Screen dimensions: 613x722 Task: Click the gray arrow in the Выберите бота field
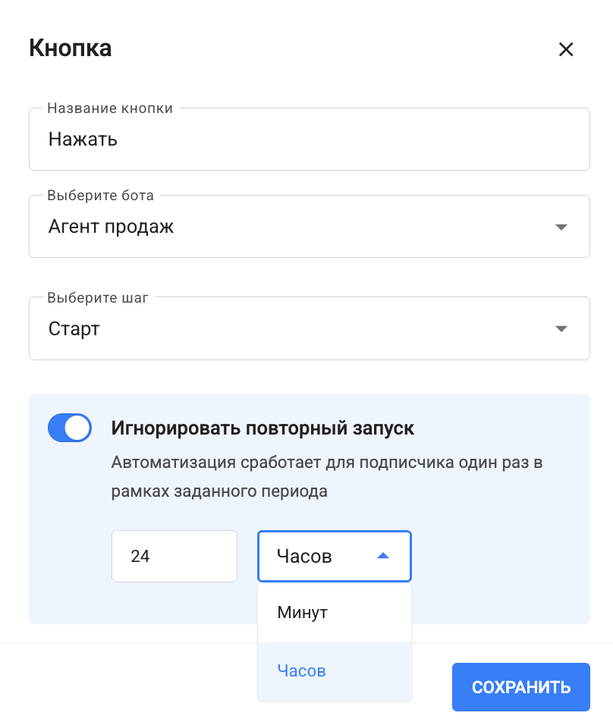tap(561, 227)
